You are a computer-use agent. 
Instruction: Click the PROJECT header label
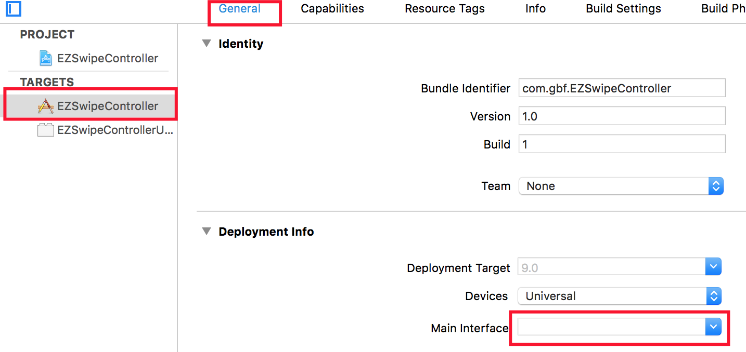47,34
